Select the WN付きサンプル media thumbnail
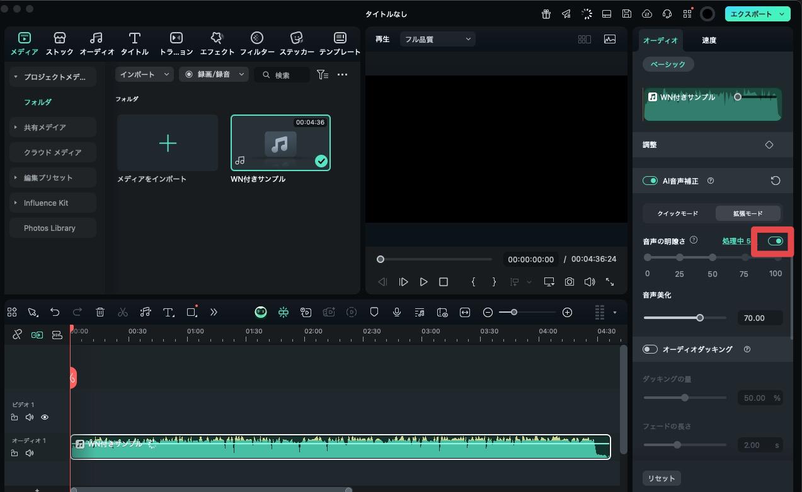Viewport: 802px width, 492px height. (280, 143)
